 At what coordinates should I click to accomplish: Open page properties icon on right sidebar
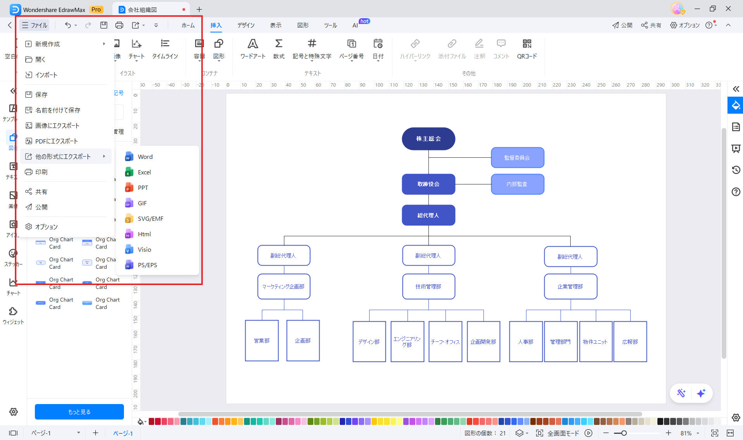tap(736, 127)
